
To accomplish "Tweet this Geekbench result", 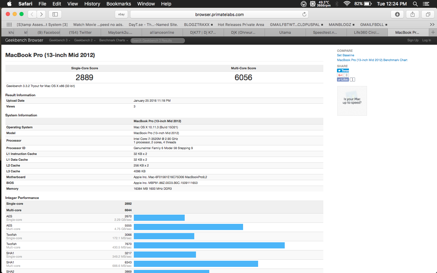I will (343, 71).
